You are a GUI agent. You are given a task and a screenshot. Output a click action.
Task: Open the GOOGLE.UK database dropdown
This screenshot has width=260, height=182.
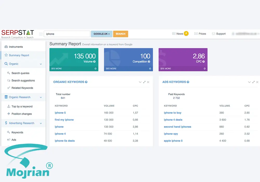tap(101, 34)
